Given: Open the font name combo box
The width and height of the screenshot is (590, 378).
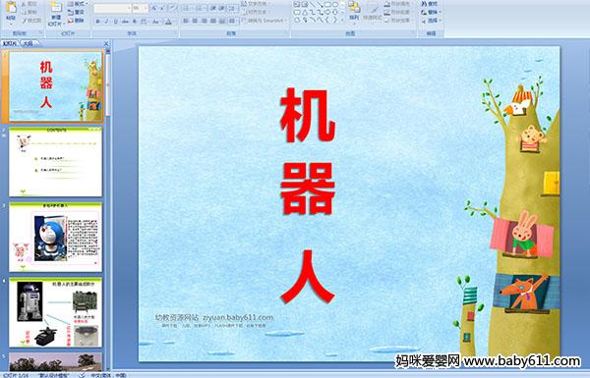Looking at the screenshot, I should click(x=112, y=8).
